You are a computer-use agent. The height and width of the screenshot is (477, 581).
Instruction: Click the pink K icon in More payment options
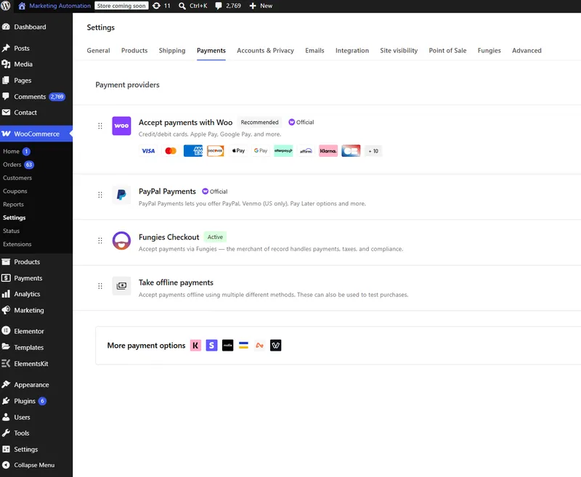tap(195, 346)
